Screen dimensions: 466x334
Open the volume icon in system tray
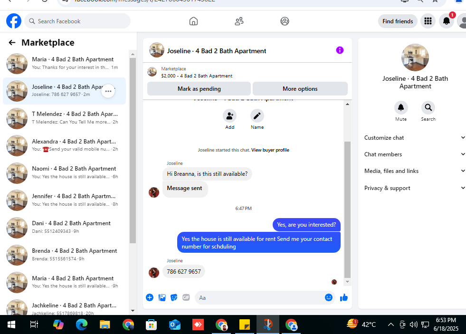click(413, 324)
